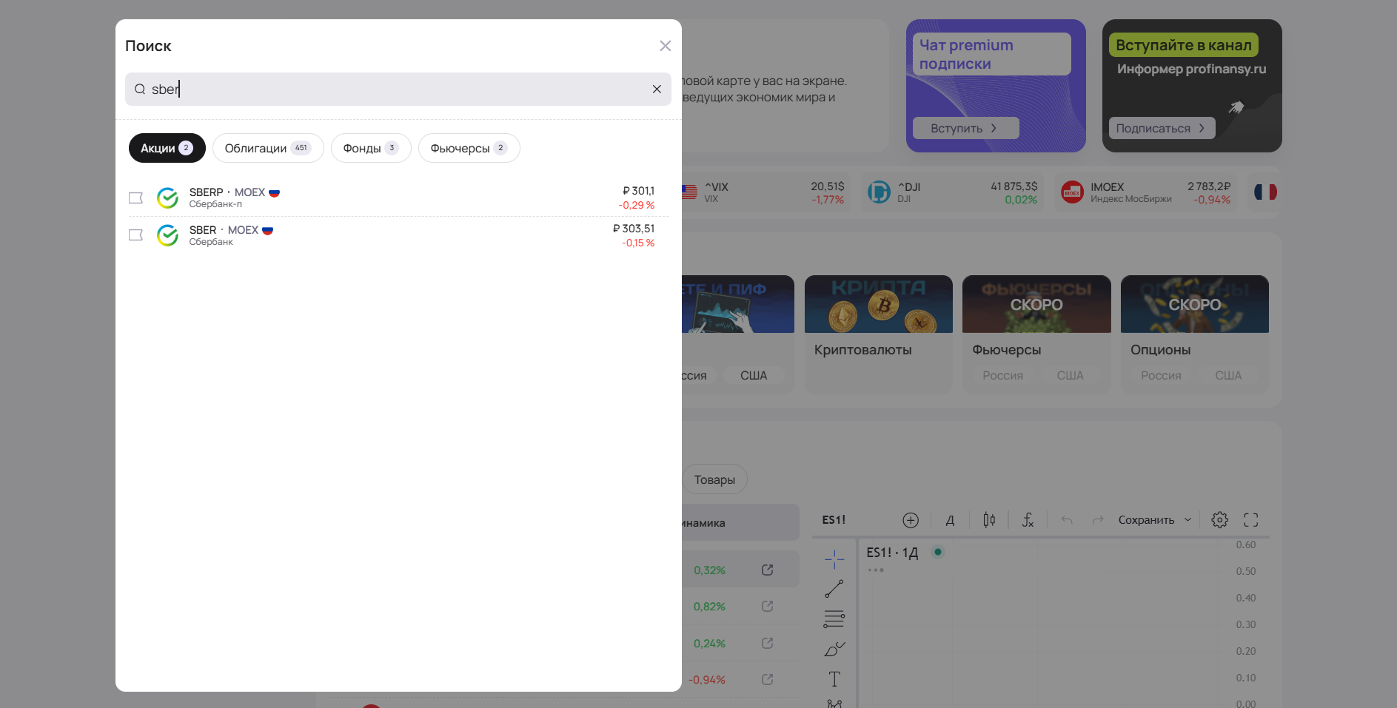The height and width of the screenshot is (708, 1397).
Task: Click the French flag ticker icon
Action: pos(1265,192)
